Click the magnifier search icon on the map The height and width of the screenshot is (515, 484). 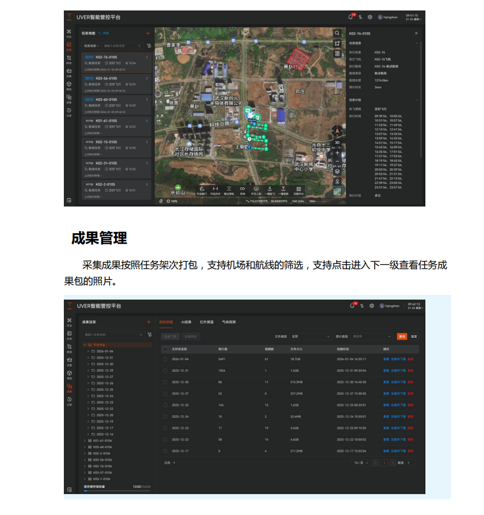point(337,33)
